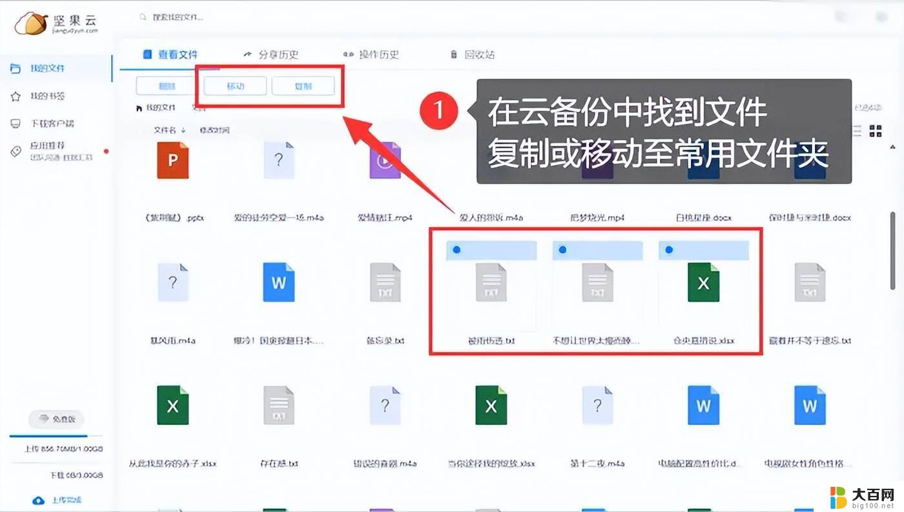The width and height of the screenshot is (904, 512).
Task: Focus the 搜索我的文件 search box
Action: click(x=178, y=17)
